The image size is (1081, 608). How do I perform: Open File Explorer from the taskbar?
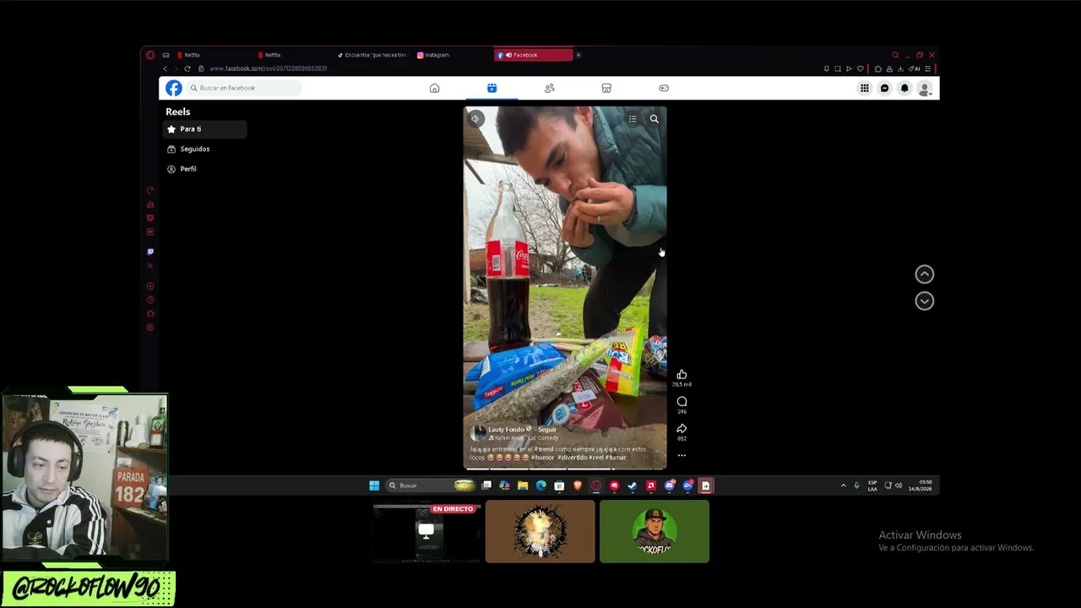pyautogui.click(x=523, y=486)
